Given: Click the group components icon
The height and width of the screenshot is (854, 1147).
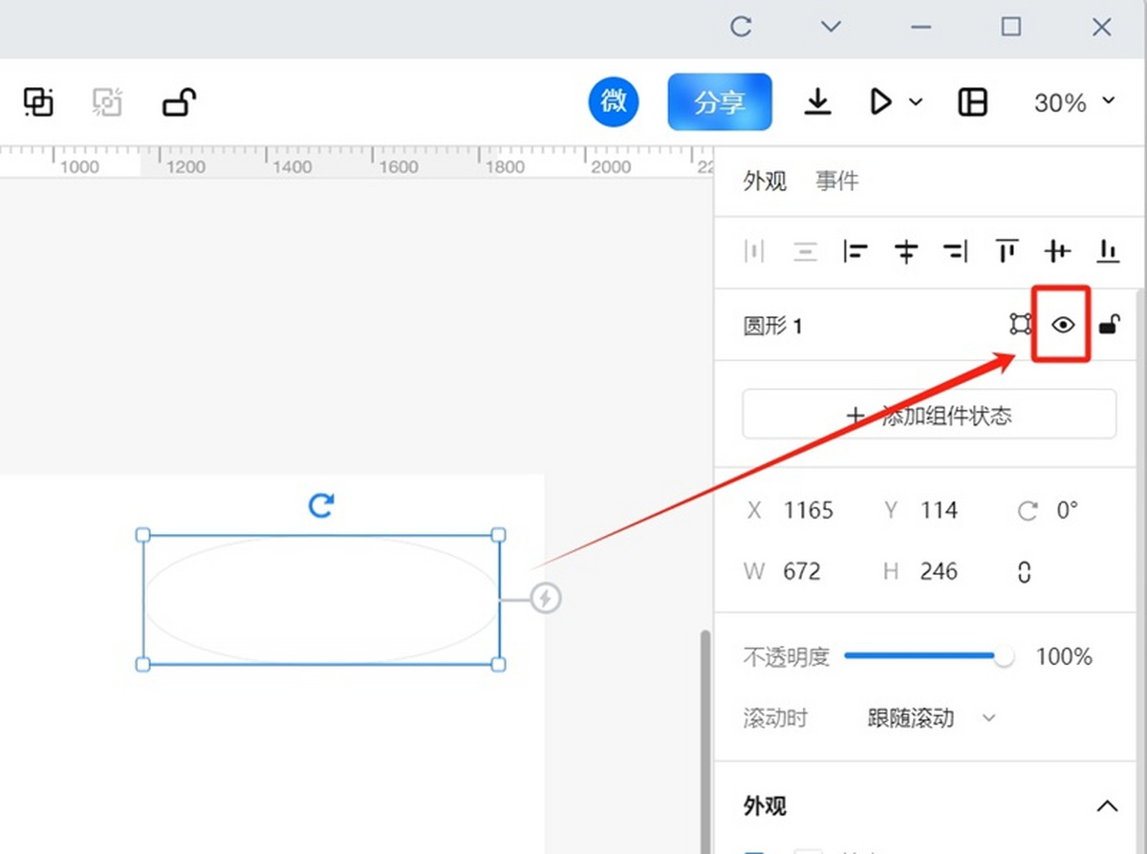Looking at the screenshot, I should [x=38, y=101].
